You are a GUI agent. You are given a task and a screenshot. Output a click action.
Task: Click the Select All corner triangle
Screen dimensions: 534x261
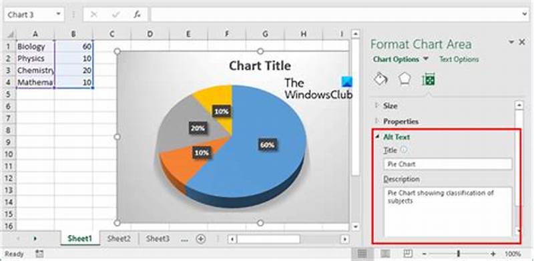pos(11,34)
